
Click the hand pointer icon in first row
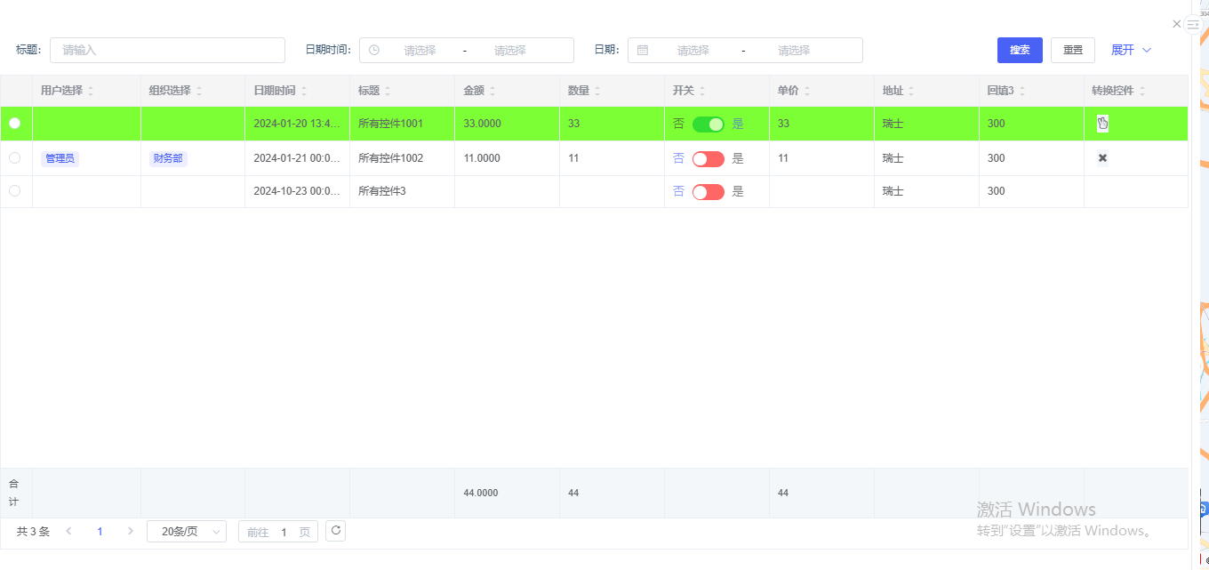pyautogui.click(x=1102, y=124)
